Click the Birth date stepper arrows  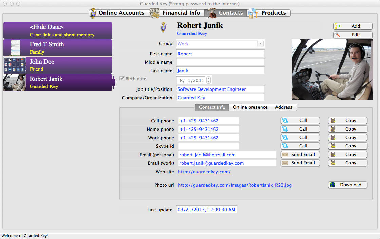(208, 80)
